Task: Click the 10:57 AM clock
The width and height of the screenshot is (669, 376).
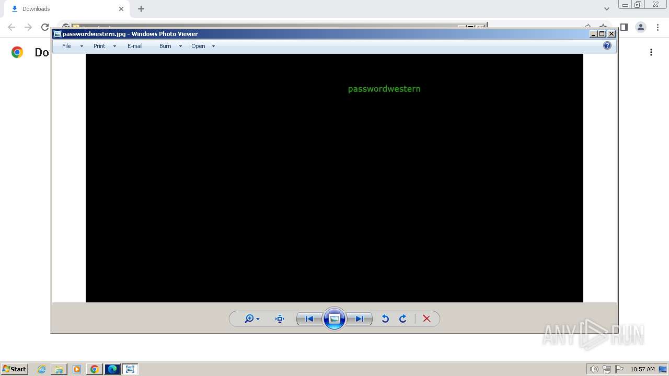Action: pos(642,369)
